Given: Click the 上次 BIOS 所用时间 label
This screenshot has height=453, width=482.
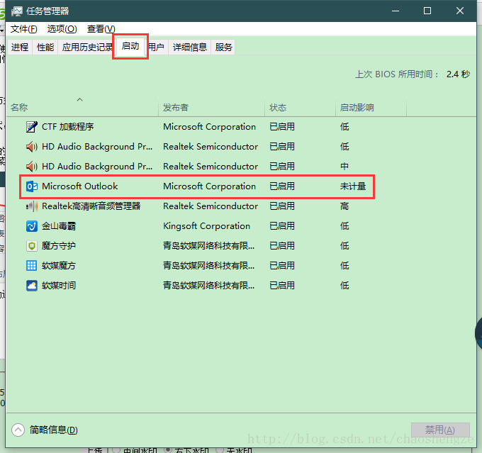Looking at the screenshot, I should point(397,74).
